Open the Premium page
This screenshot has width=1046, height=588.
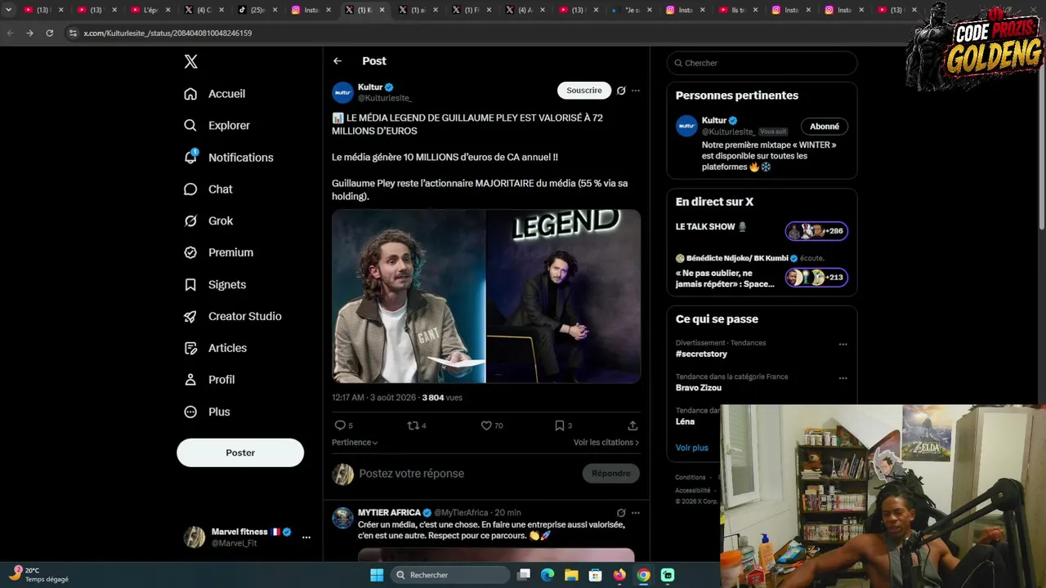[219, 252]
